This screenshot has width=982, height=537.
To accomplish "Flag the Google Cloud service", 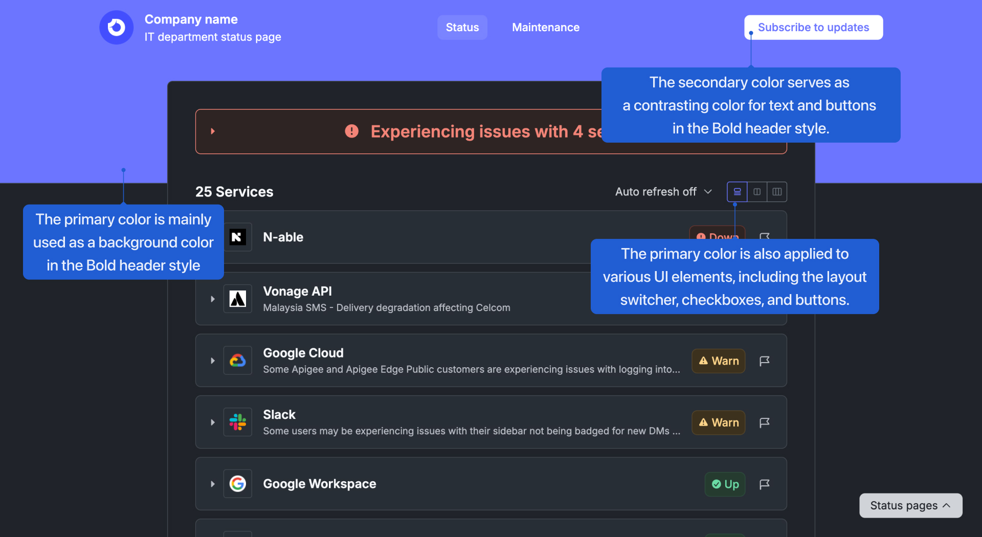I will click(x=765, y=361).
